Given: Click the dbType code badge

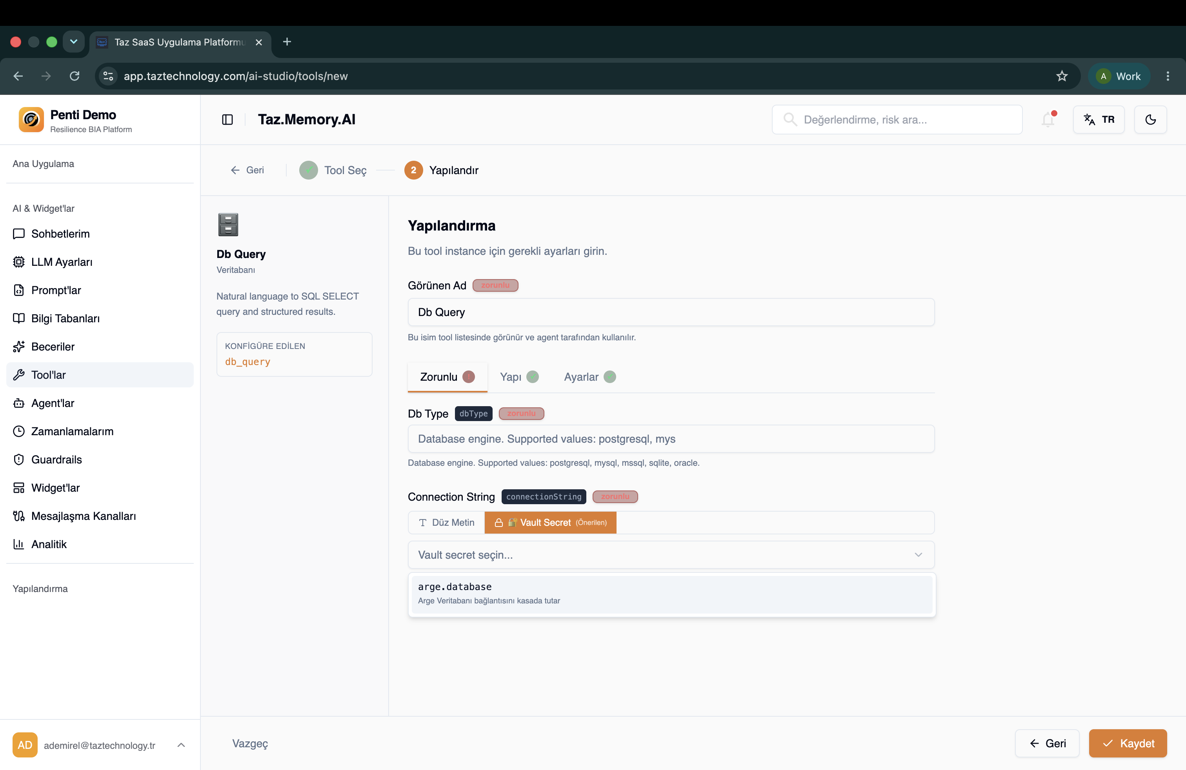Looking at the screenshot, I should 473,413.
